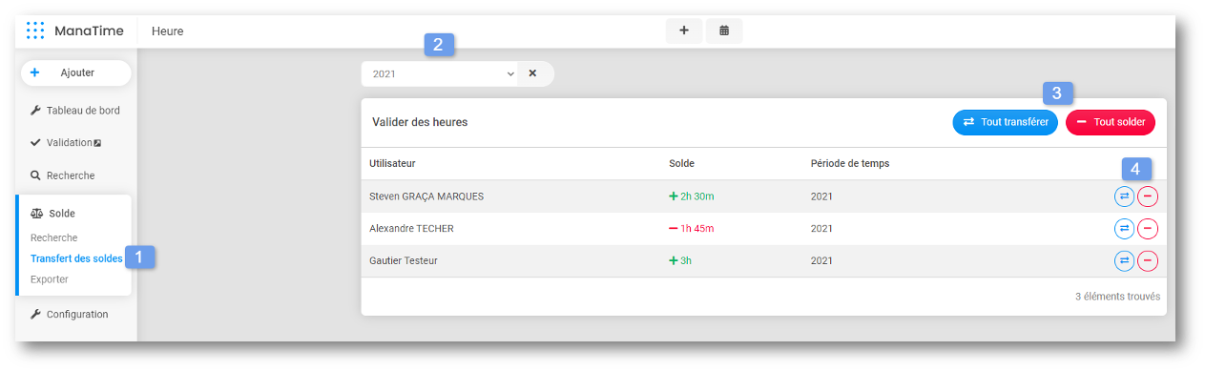This screenshot has height=371, width=1205.
Task: Click the 3 éléments trouvés text
Action: [x=1117, y=297]
